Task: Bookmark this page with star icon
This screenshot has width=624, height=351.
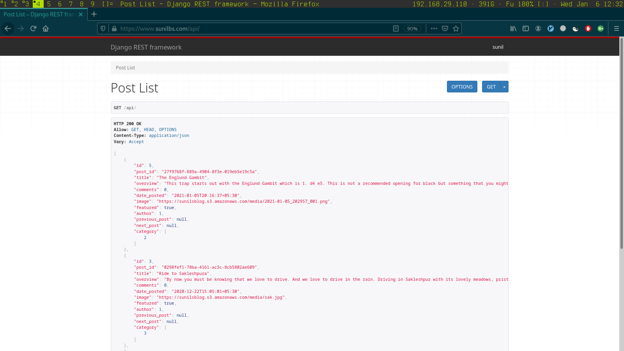Action: coord(456,28)
